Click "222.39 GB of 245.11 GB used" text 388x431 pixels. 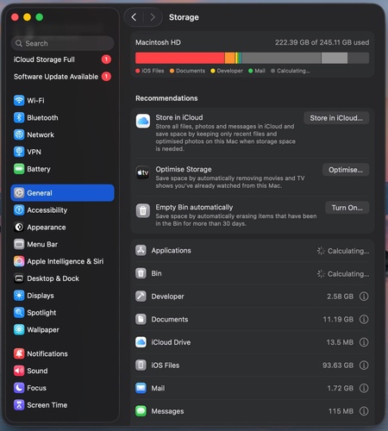322,42
